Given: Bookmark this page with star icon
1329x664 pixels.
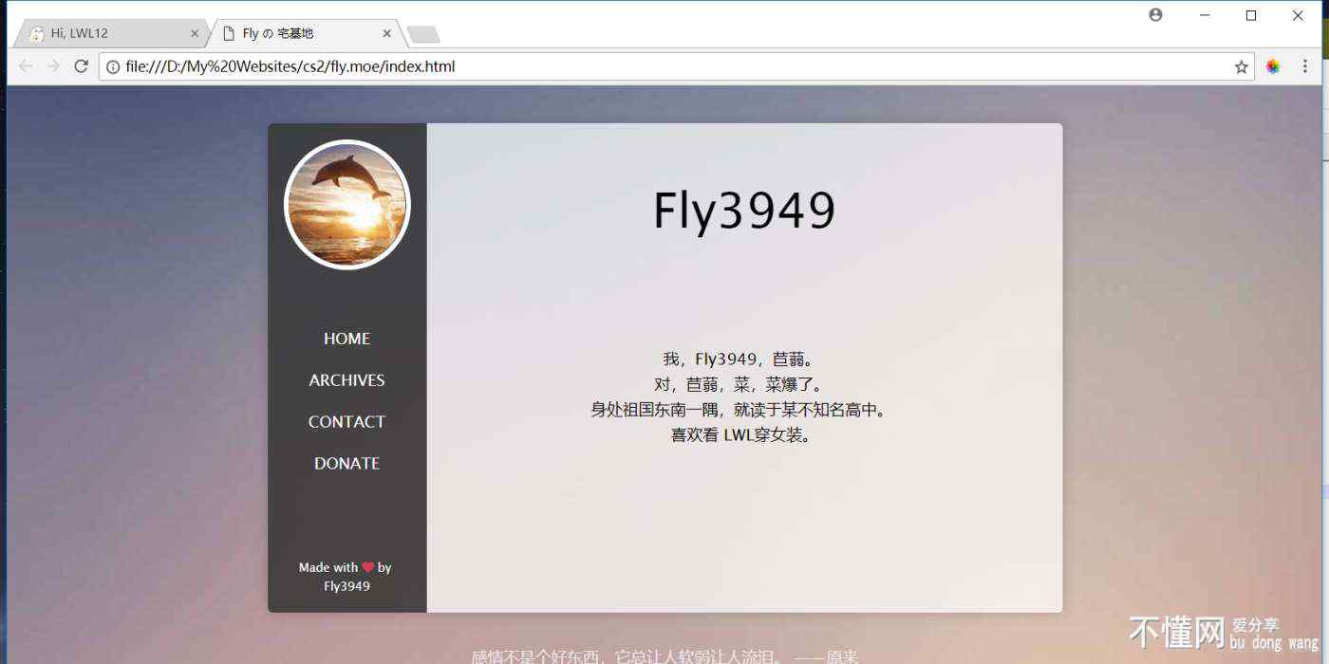Looking at the screenshot, I should (1241, 66).
